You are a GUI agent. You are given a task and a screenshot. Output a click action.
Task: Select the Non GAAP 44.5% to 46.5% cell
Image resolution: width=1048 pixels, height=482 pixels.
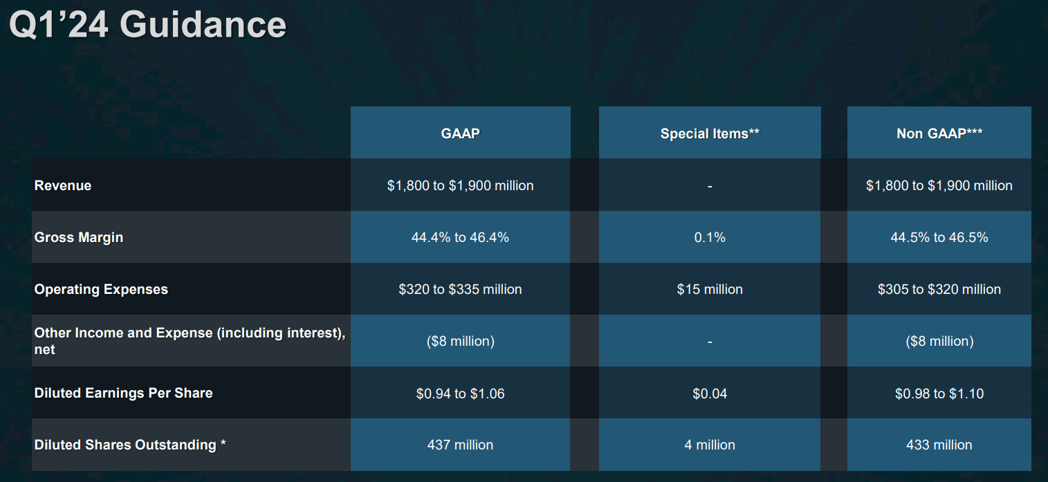coord(939,237)
